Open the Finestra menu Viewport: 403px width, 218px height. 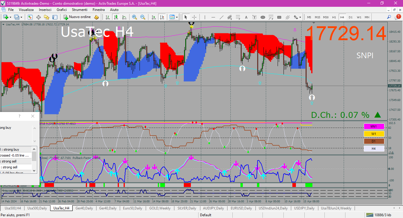pos(99,10)
